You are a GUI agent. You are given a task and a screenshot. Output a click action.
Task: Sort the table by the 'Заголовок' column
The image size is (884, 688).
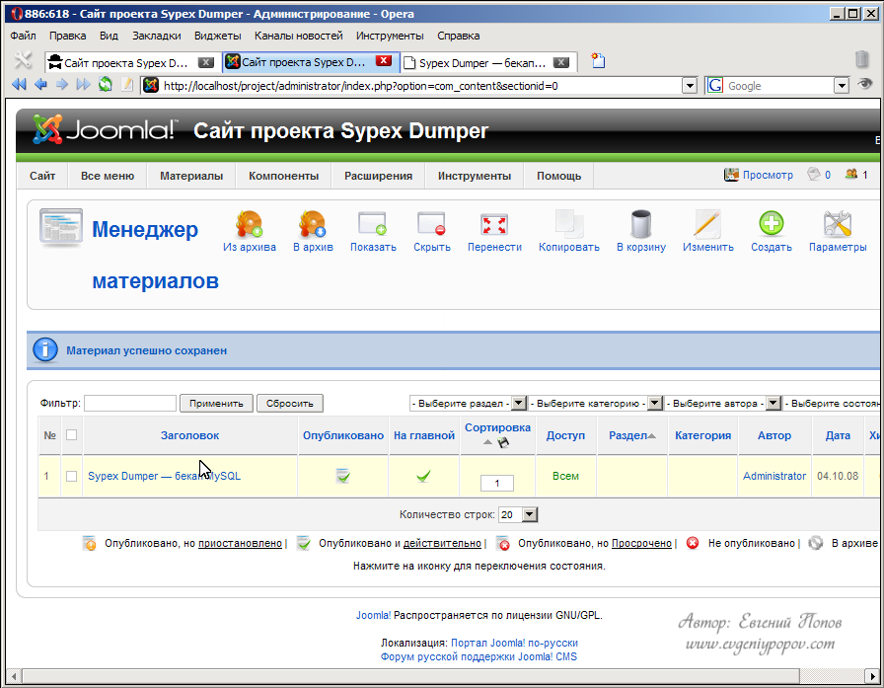(x=189, y=435)
